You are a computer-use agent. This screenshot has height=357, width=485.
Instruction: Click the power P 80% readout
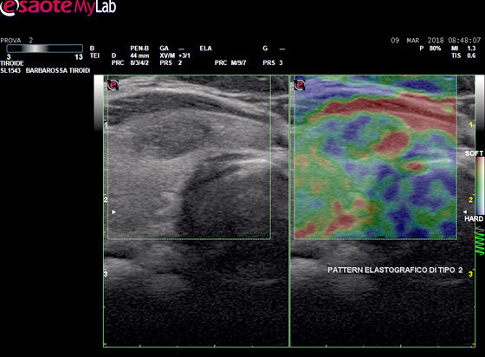pos(430,49)
